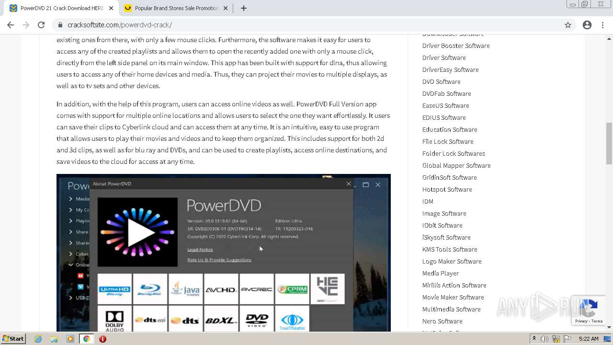
Task: Go to Image Software category
Action: 444,213
